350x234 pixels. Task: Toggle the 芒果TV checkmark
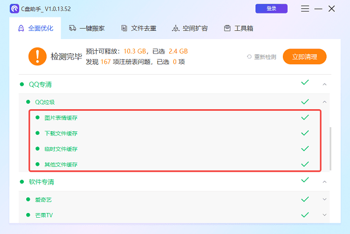pos(304,215)
